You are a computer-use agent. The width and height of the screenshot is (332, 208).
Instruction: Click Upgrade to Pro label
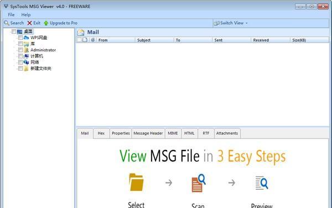tap(64, 23)
